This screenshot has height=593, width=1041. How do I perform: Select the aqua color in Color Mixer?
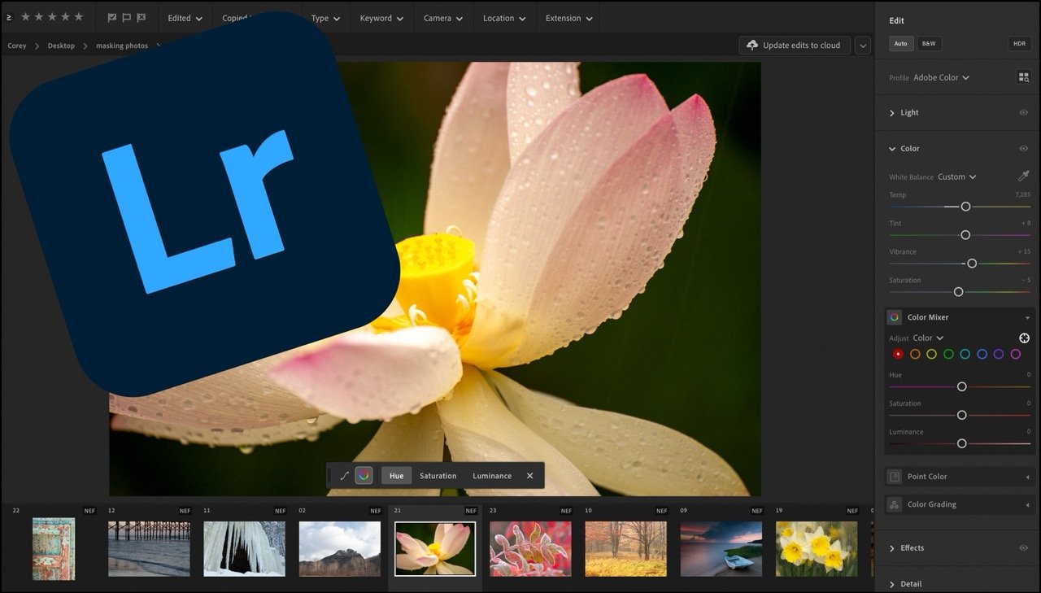coord(965,354)
